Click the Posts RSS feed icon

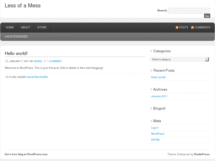pyautogui.click(x=177, y=27)
